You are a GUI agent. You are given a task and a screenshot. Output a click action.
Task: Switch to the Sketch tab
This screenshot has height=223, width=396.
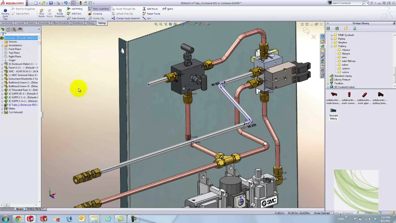coord(32,23)
